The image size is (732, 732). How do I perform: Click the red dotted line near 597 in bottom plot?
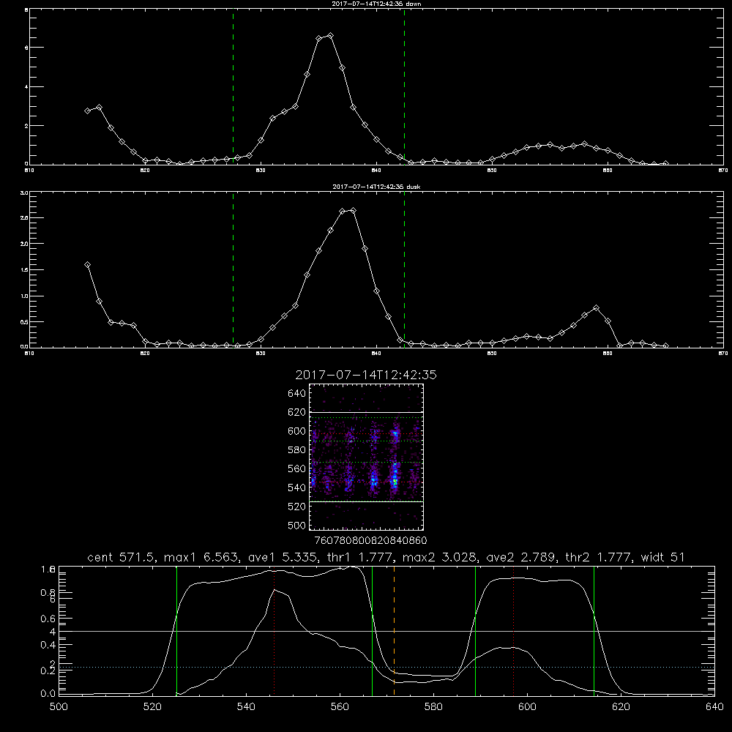point(514,630)
